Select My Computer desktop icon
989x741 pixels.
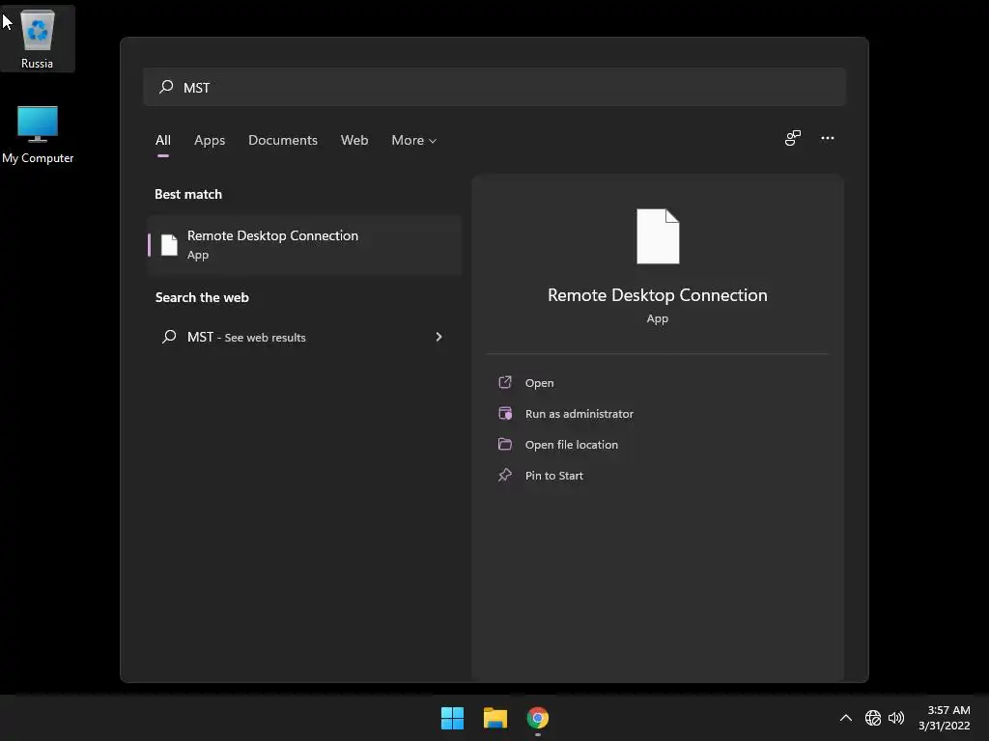[38, 135]
